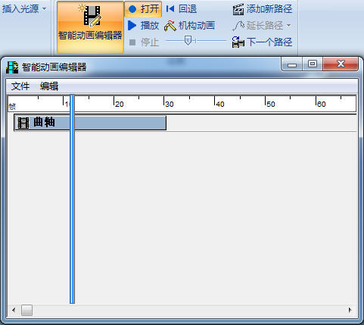Click the animation speed slider handle
The image size is (364, 325).
click(x=188, y=40)
